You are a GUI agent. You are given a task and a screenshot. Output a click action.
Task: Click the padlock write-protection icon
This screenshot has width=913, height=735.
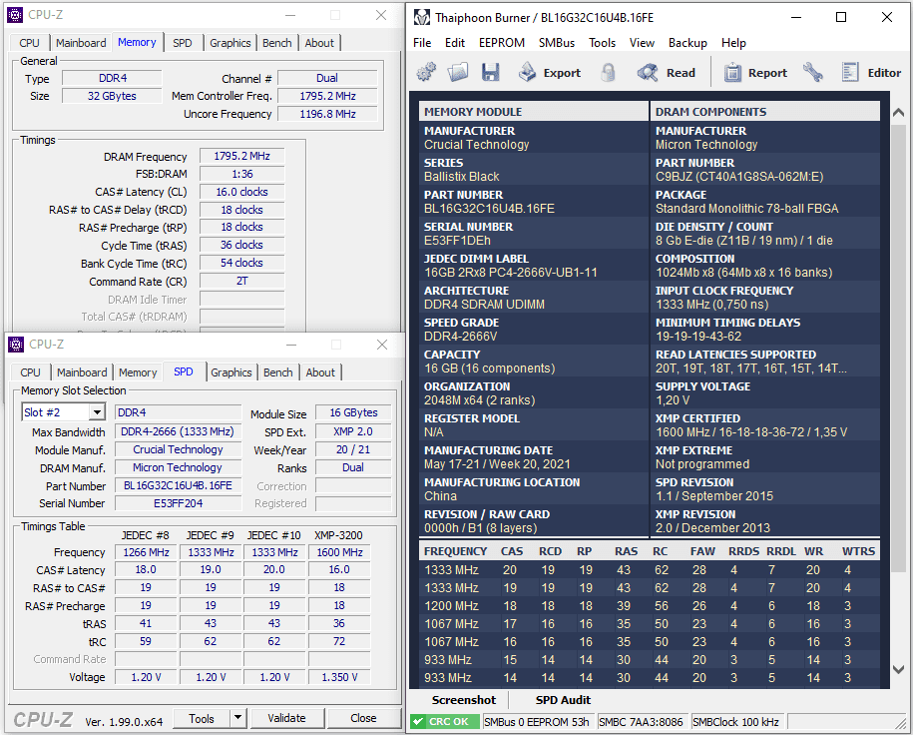608,72
